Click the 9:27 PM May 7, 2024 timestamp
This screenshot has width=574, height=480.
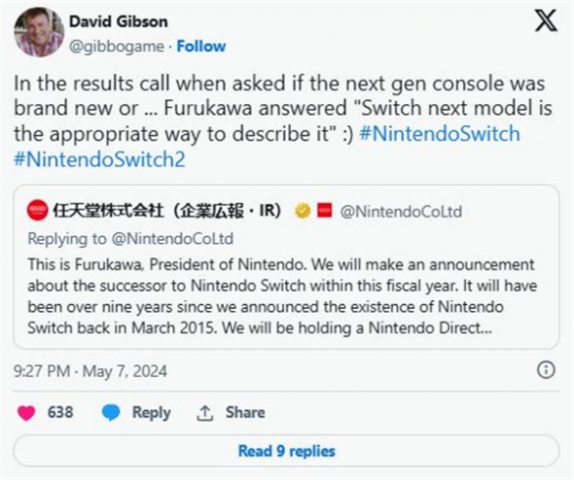pos(90,371)
